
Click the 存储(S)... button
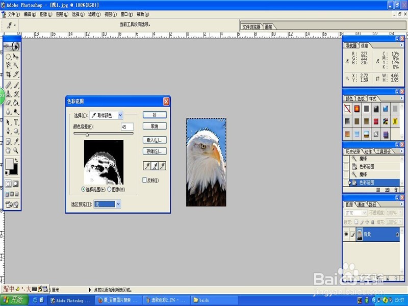coord(155,151)
